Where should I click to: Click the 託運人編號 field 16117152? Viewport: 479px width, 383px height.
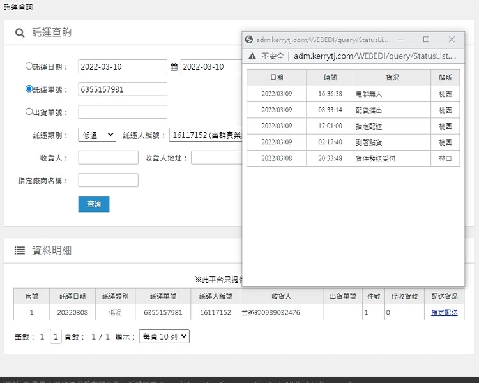[206, 135]
